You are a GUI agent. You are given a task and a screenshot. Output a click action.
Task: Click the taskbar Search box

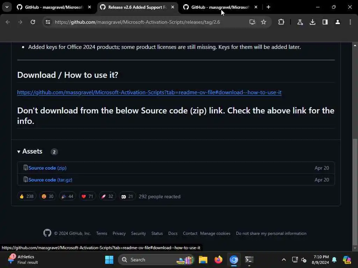156,260
